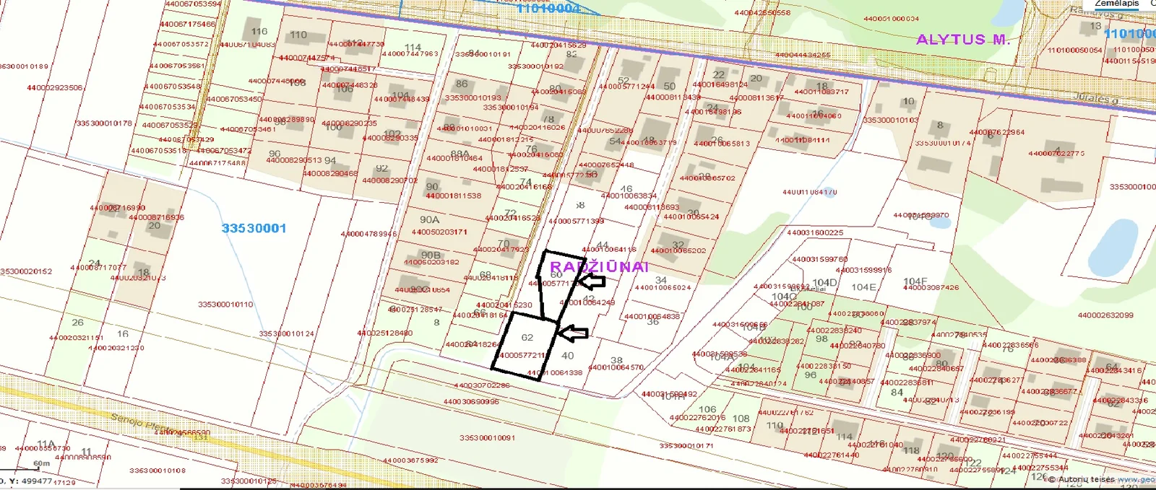Select parcel number 335300010108
The height and width of the screenshot is (490, 1156).
[x=158, y=471]
